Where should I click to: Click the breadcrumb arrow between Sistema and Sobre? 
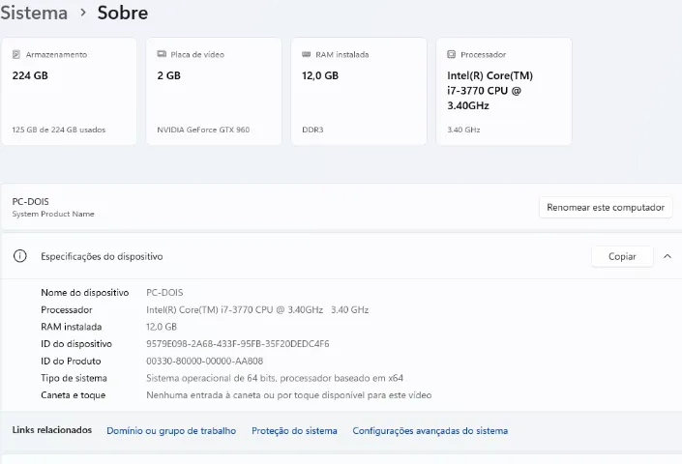(x=83, y=13)
